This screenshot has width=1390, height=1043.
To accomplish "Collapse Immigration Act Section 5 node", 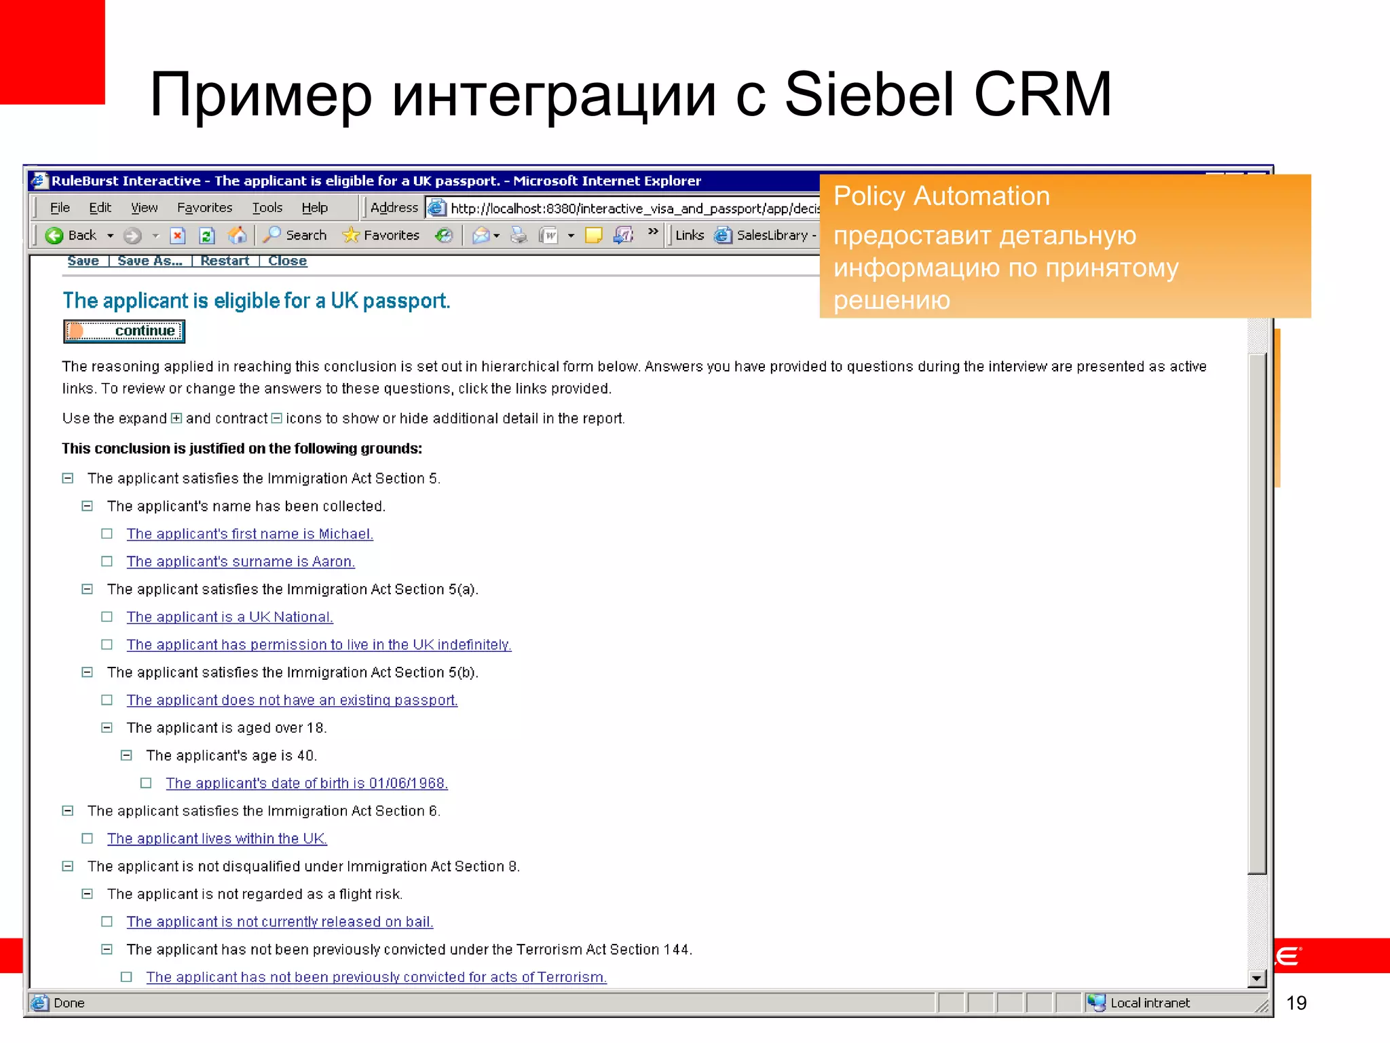I will (68, 478).
